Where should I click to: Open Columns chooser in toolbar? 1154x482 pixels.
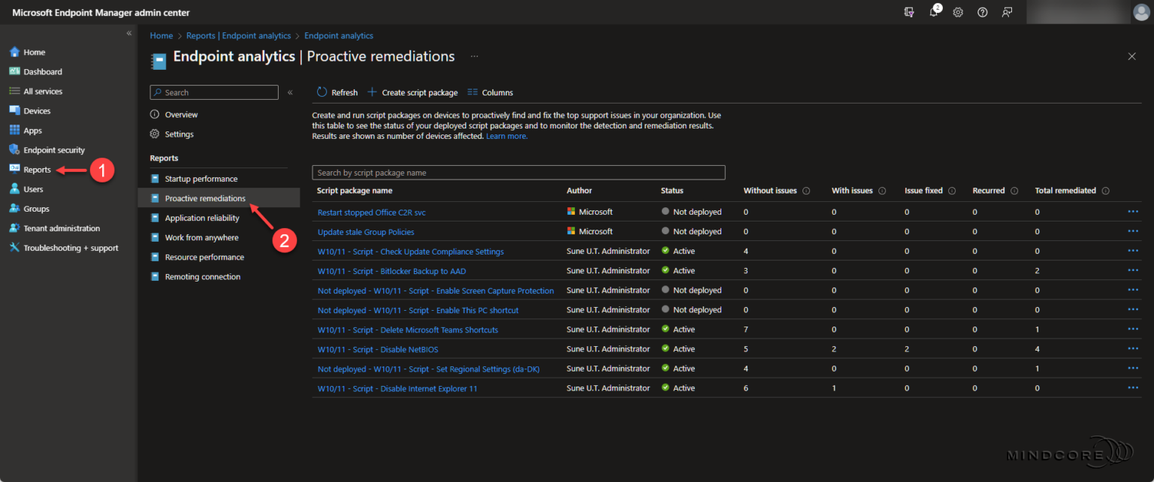click(x=490, y=92)
